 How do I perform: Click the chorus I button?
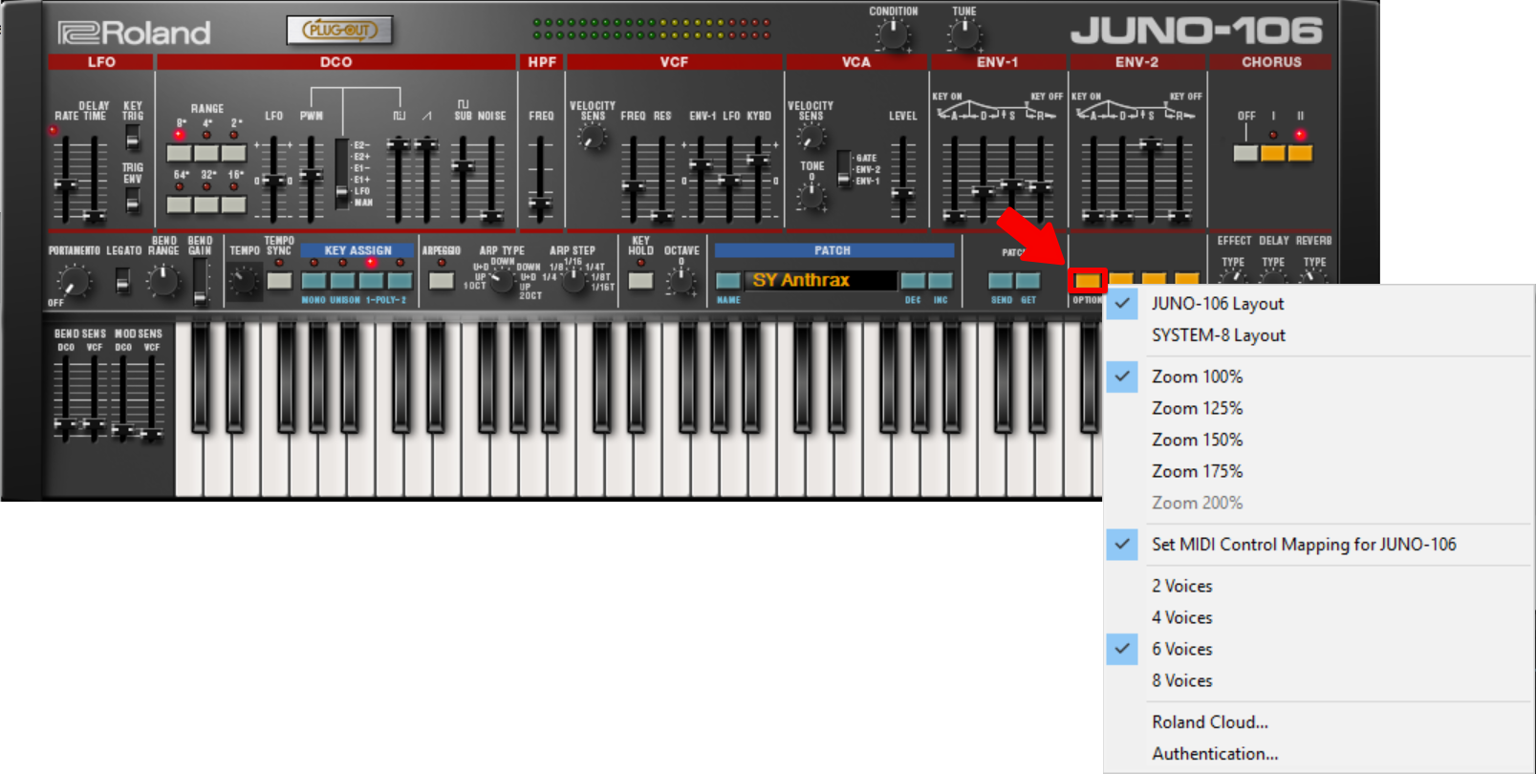point(1273,153)
